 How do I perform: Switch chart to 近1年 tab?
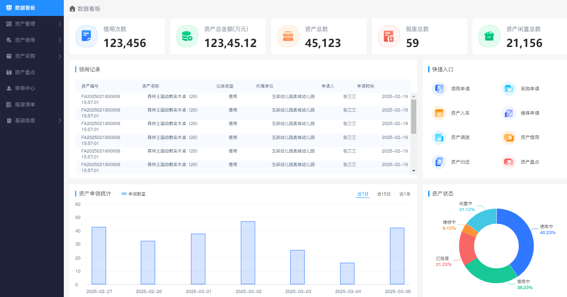pyautogui.click(x=405, y=194)
